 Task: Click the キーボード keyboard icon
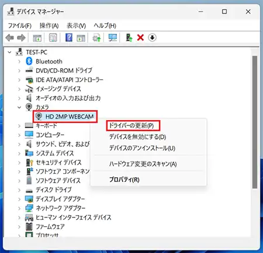[29, 125]
